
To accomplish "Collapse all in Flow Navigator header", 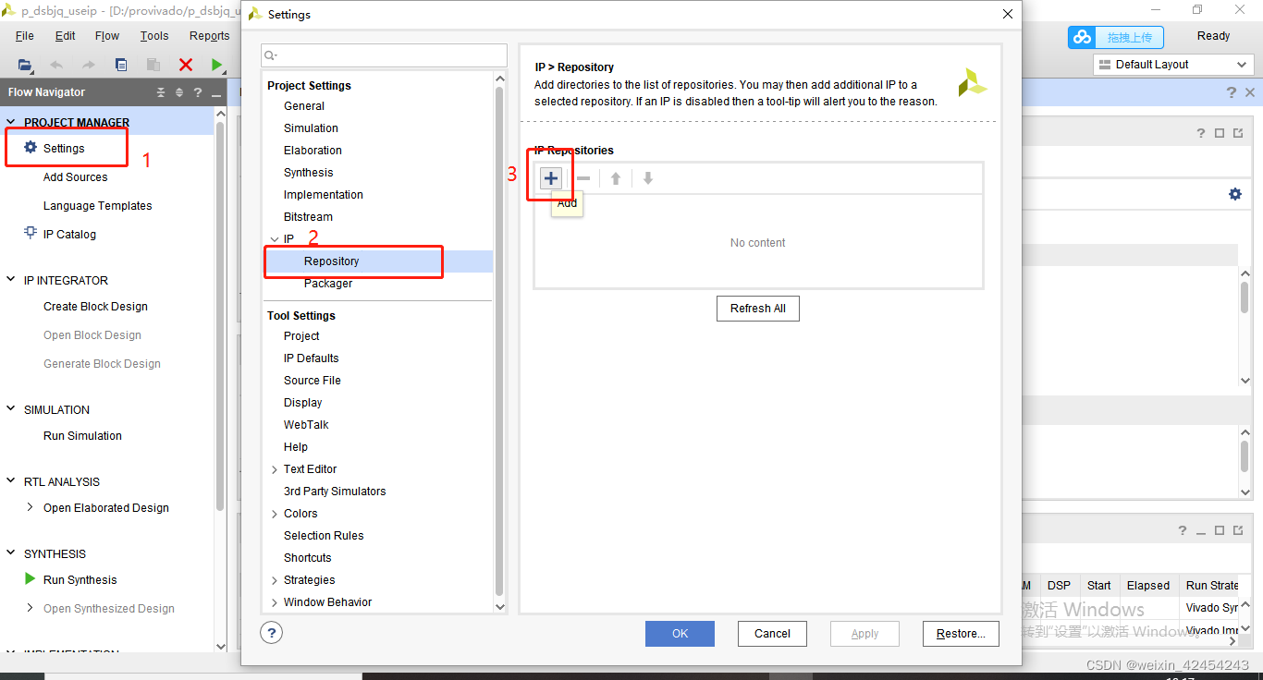I will 160,92.
